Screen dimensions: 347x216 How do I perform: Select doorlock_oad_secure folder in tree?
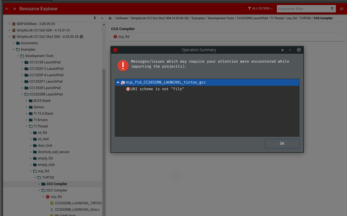(54, 152)
